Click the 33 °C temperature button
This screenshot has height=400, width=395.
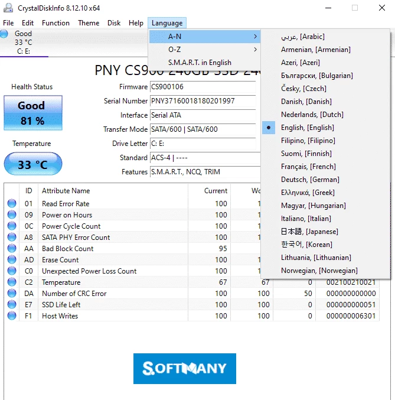32,164
